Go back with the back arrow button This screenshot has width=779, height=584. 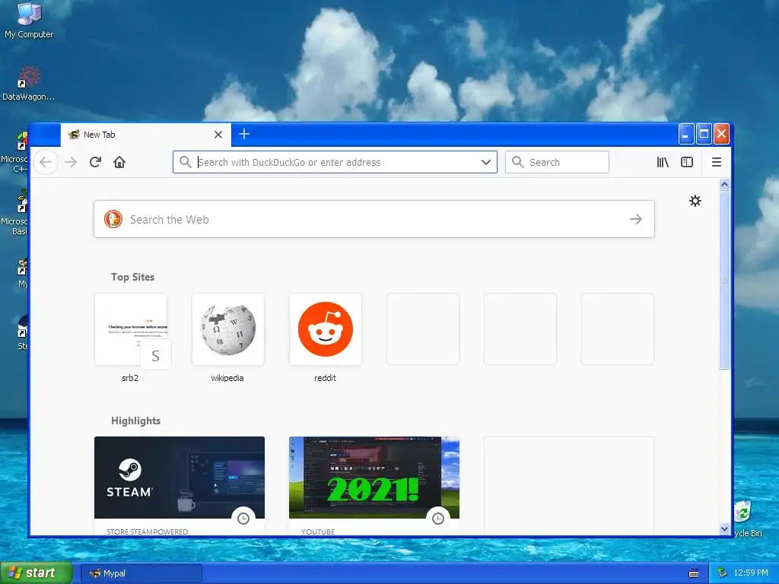click(x=46, y=162)
